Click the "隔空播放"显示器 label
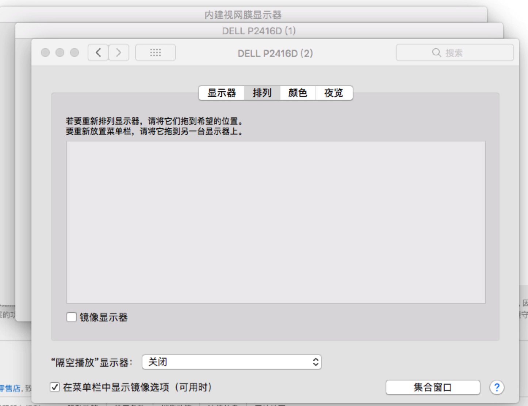 [x=92, y=362]
